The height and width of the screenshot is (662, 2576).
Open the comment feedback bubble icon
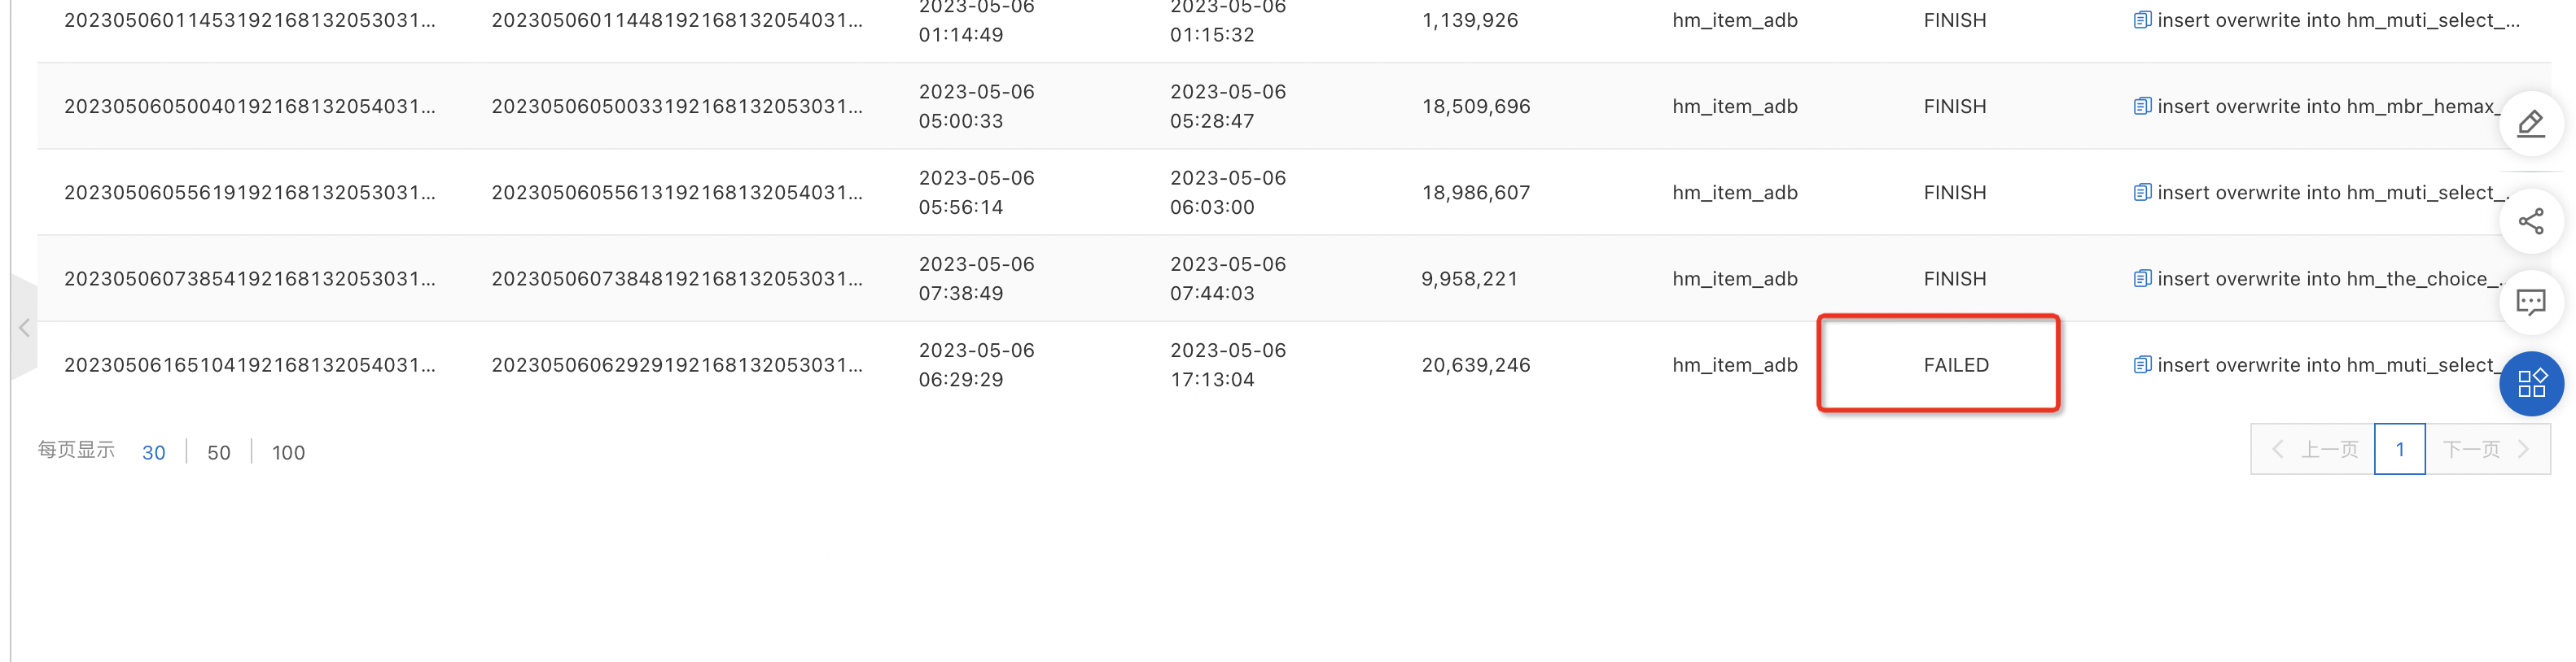2531,303
